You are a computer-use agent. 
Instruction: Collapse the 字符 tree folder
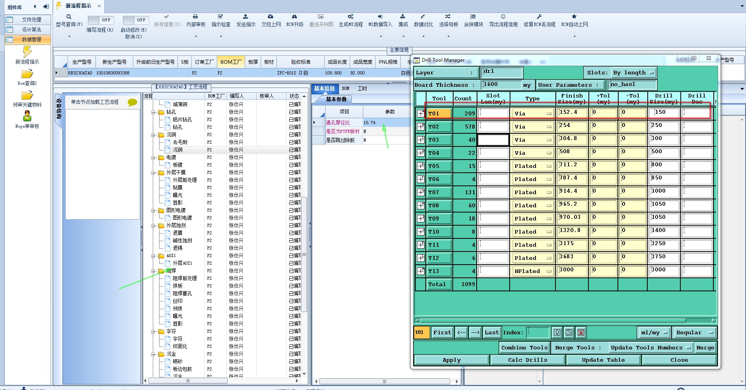pyautogui.click(x=153, y=331)
